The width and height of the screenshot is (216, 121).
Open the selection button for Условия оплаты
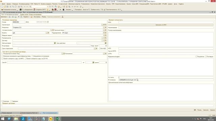click(51, 30)
